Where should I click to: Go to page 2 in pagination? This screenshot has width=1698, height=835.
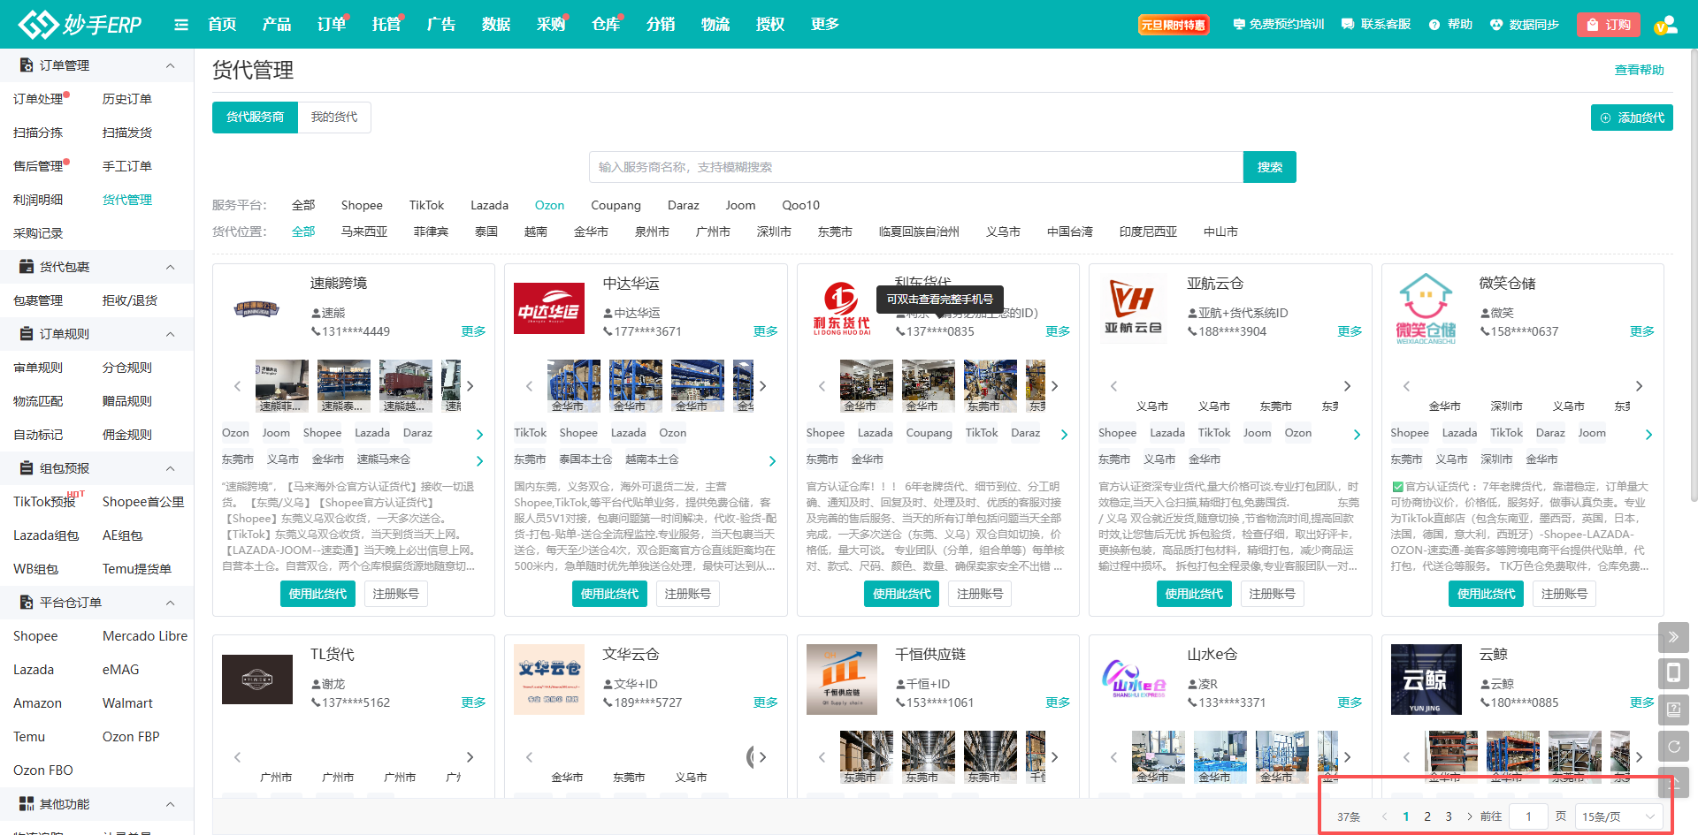1427,816
